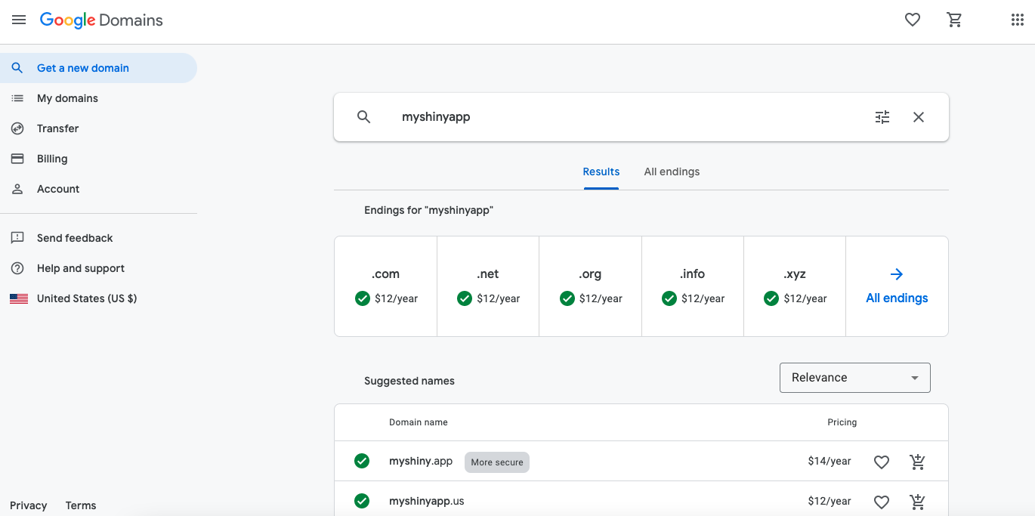Open Help and support
The width and height of the screenshot is (1035, 516).
98,268
